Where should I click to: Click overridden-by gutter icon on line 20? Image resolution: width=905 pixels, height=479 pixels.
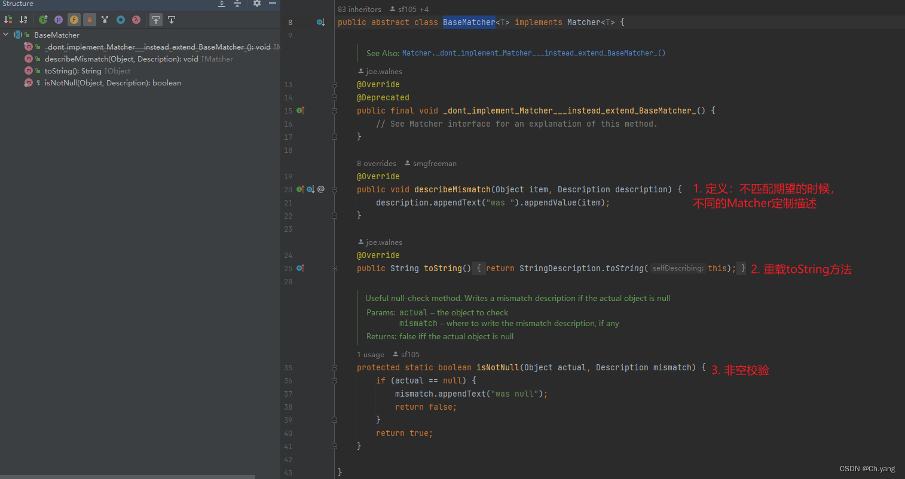pyautogui.click(x=311, y=189)
